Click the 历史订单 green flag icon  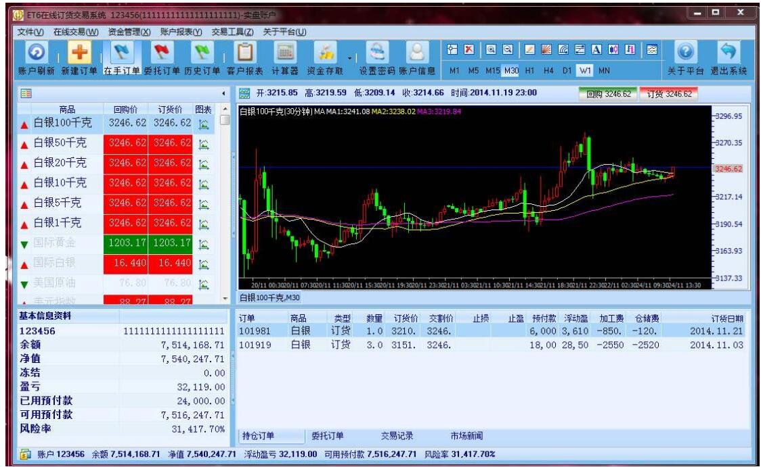[x=202, y=52]
